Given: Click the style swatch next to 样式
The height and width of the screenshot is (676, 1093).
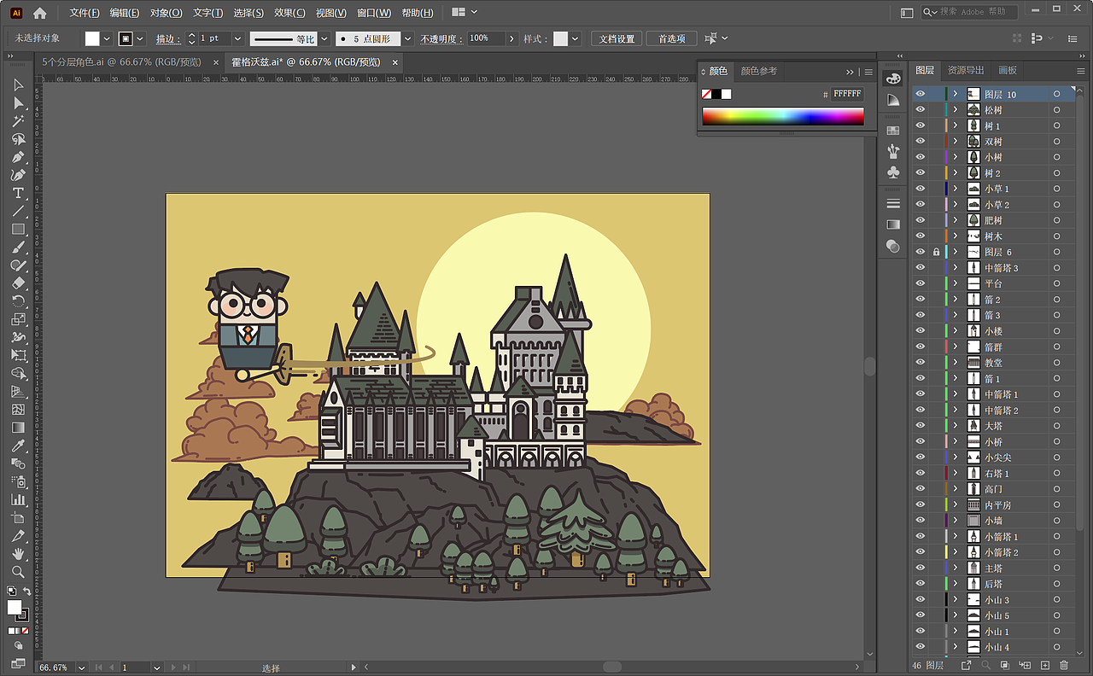Looking at the screenshot, I should [x=560, y=39].
